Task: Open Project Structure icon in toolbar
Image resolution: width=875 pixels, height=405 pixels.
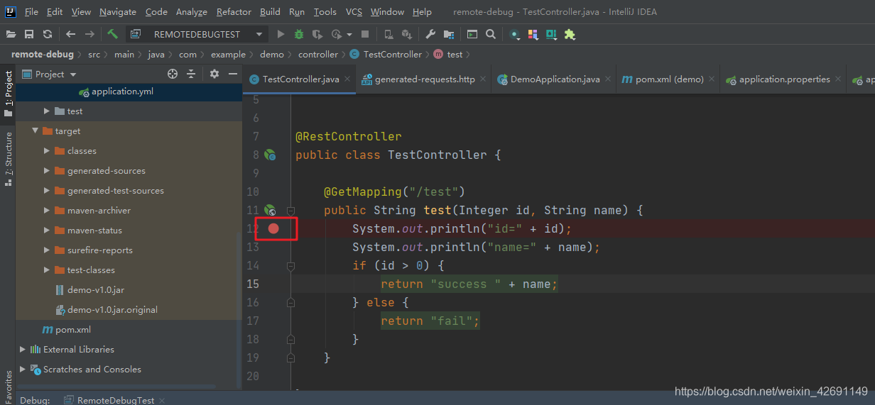Action: pyautogui.click(x=449, y=34)
